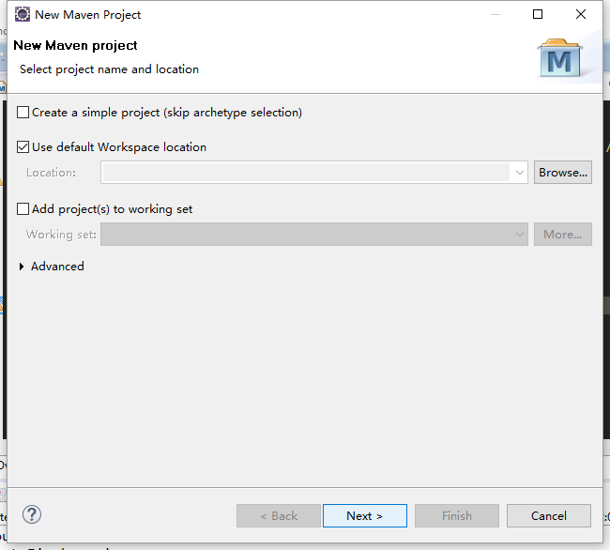
Task: Click the help question mark icon
Action: (x=32, y=515)
